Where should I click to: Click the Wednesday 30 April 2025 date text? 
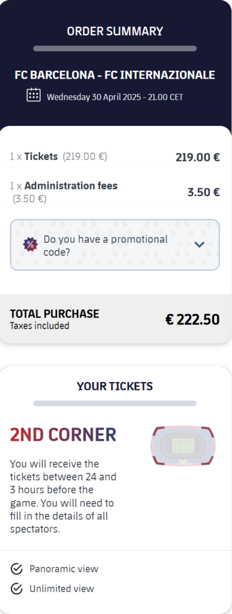(115, 97)
